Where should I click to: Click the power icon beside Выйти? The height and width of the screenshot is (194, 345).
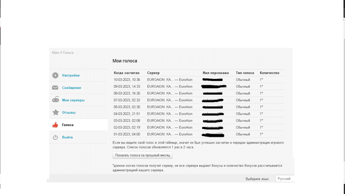coord(55,137)
